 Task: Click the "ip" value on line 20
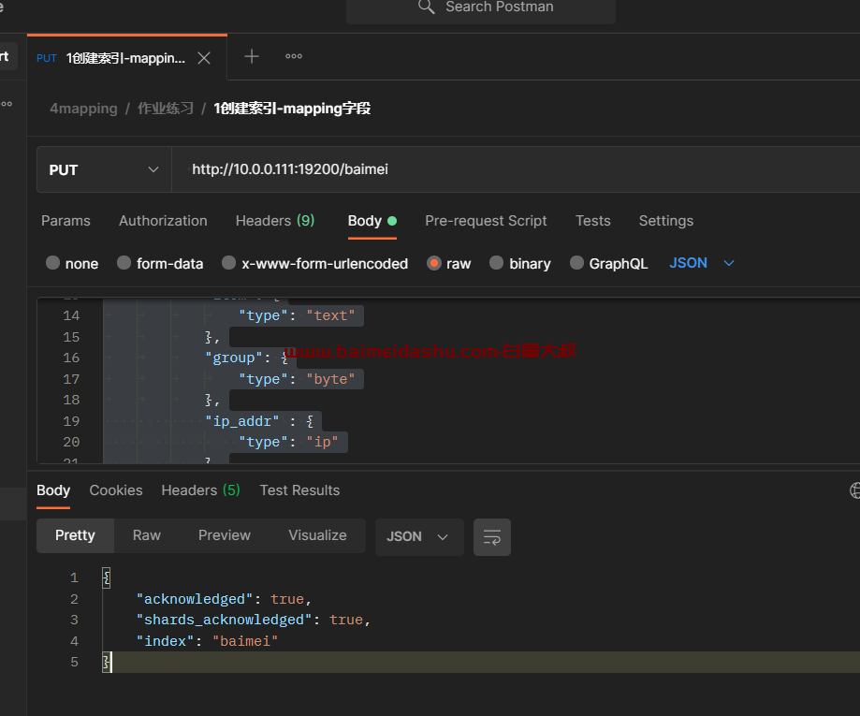tap(323, 442)
